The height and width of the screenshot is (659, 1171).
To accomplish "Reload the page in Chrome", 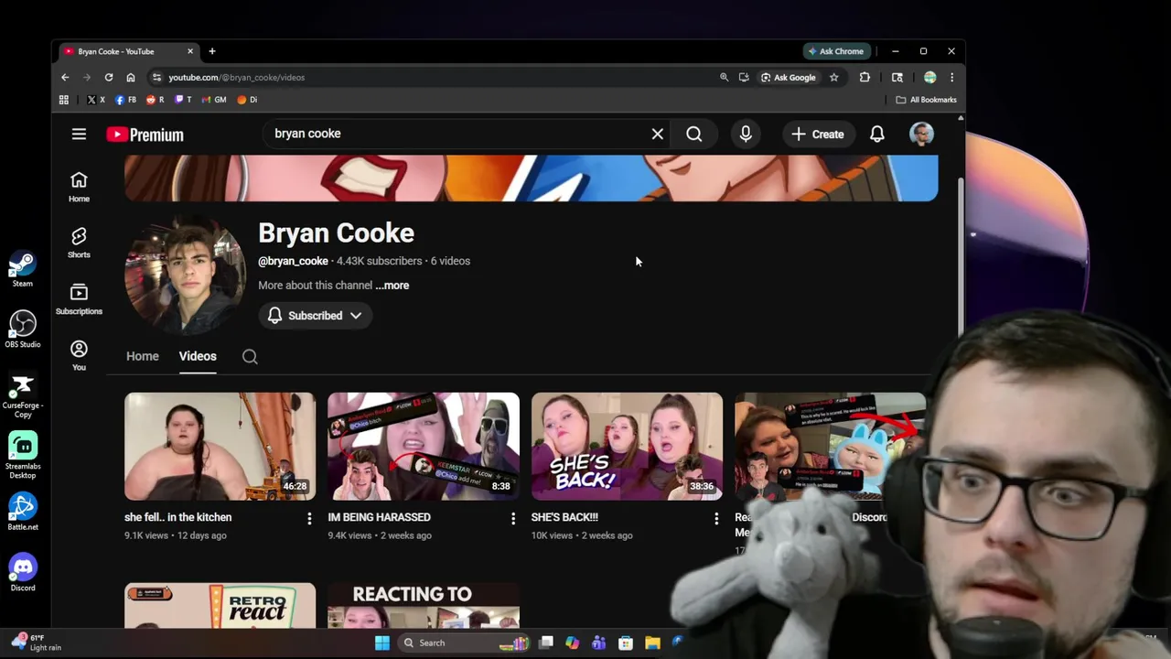I will point(109,78).
